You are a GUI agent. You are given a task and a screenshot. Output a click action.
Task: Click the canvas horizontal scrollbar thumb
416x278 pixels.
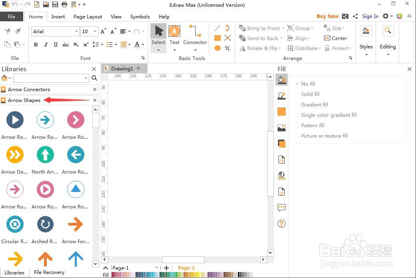pos(183,260)
